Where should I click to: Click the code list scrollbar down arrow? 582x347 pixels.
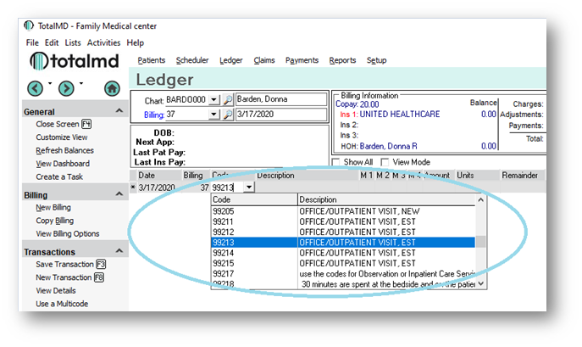pyautogui.click(x=481, y=284)
